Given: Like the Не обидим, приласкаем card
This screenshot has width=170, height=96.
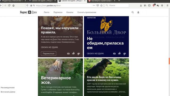Looking at the screenshot, I should click(x=119, y=53).
